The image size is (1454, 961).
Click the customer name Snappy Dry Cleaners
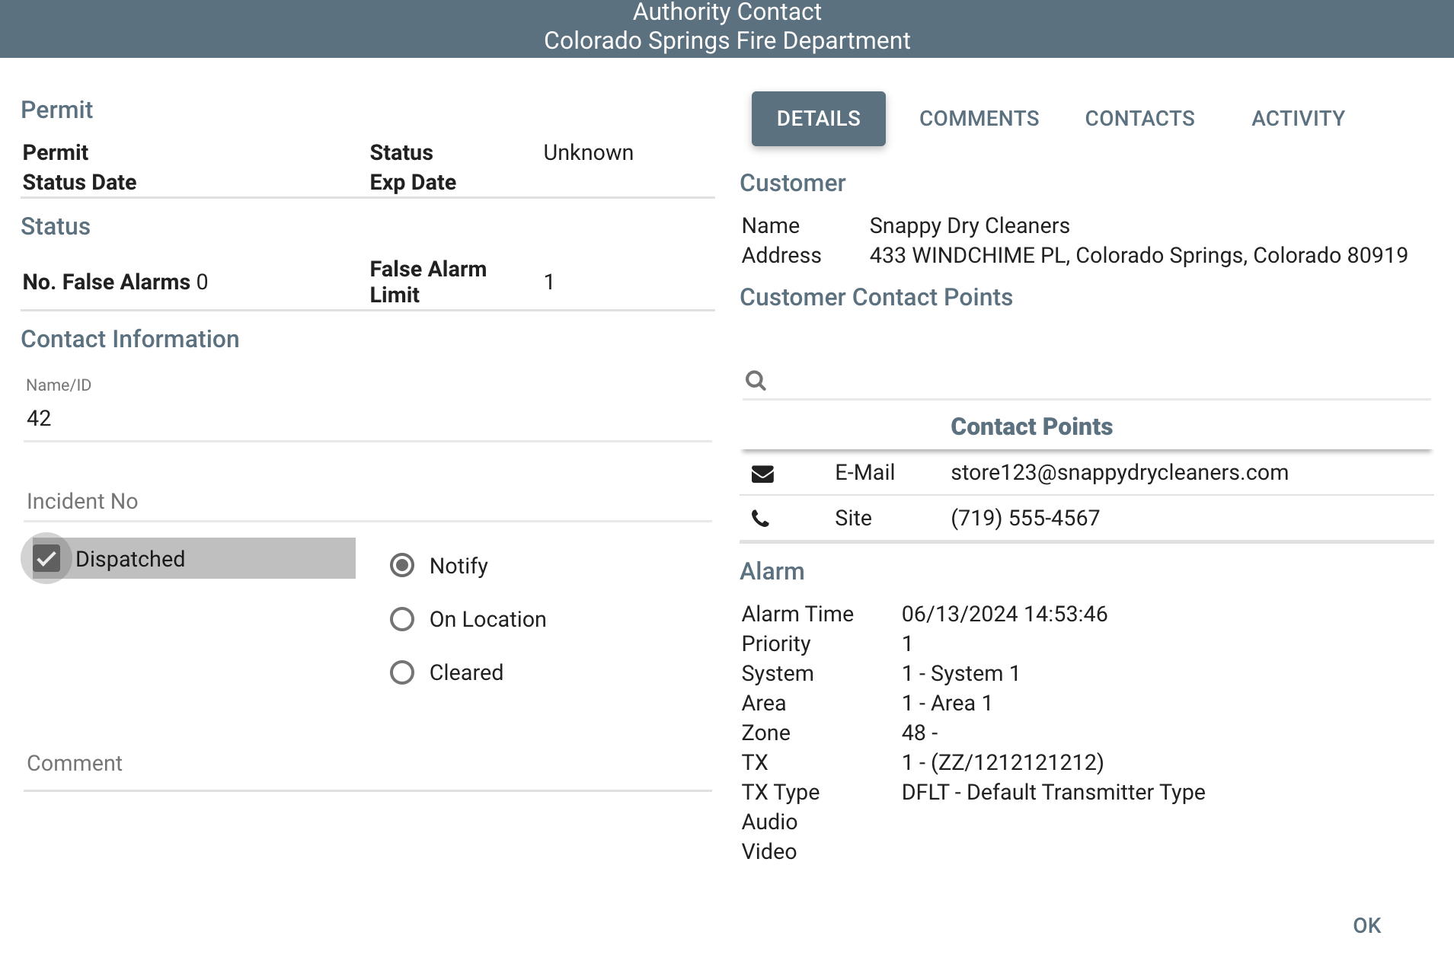tap(970, 226)
